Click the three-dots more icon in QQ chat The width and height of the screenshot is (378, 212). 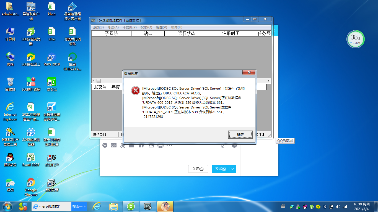click(169, 145)
